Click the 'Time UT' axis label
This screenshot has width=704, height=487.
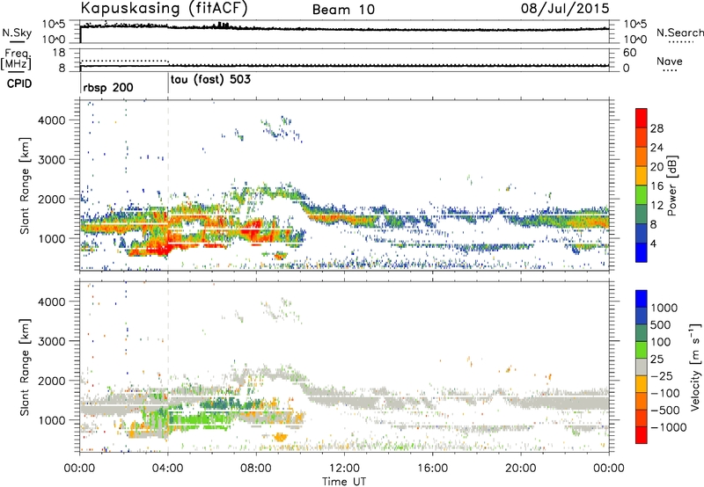tap(344, 482)
